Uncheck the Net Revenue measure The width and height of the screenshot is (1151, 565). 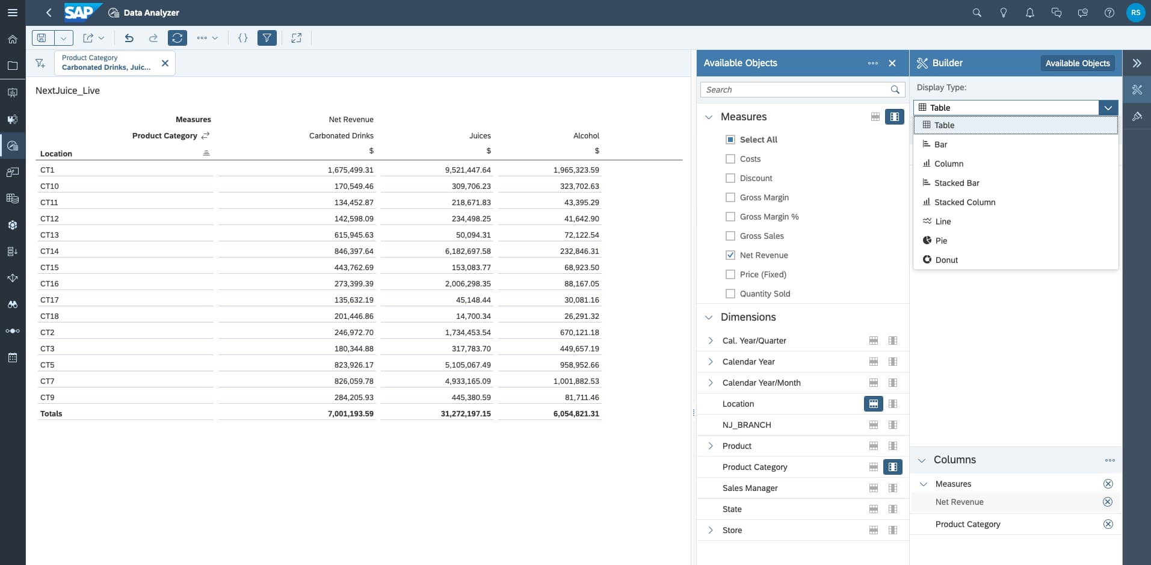[730, 255]
